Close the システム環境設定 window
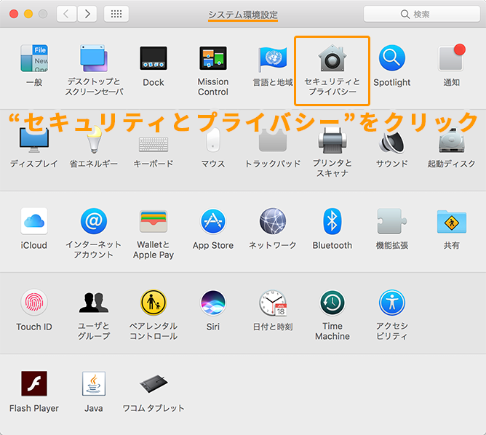Image resolution: width=486 pixels, height=435 pixels. pos(14,14)
